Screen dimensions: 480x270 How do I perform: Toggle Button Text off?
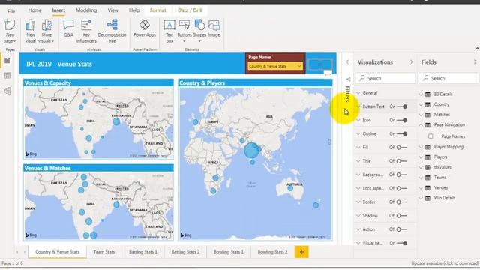402,106
